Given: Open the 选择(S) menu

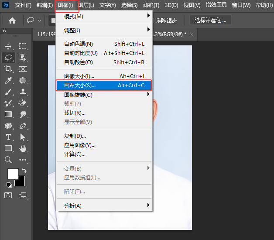Looking at the screenshot, I should 129,5.
